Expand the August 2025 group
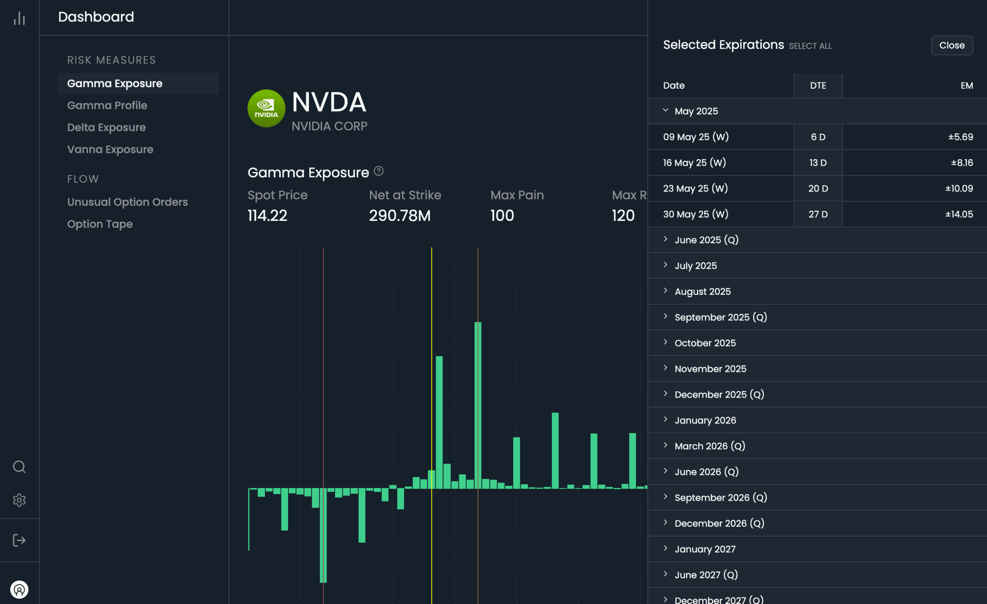The image size is (987, 604). (x=817, y=291)
